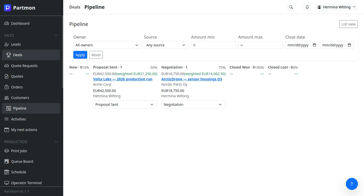
Task: Click the first Close date input
Action: click(302, 45)
